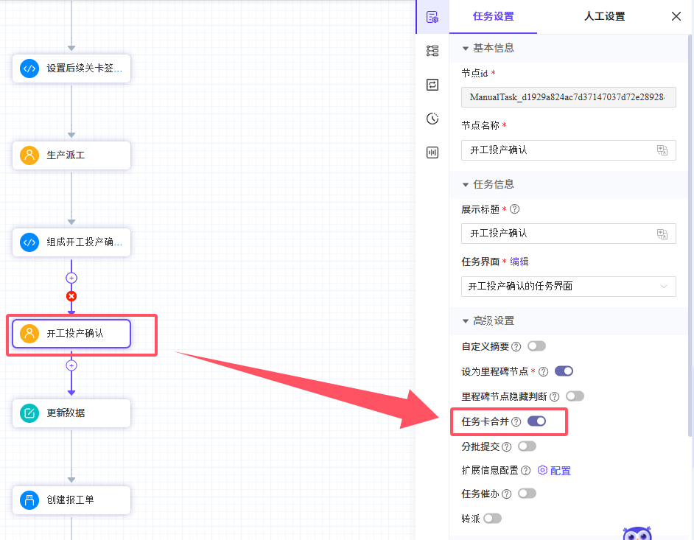This screenshot has height=540, width=694.
Task: Open the data structure sidebar icon
Action: click(x=432, y=51)
